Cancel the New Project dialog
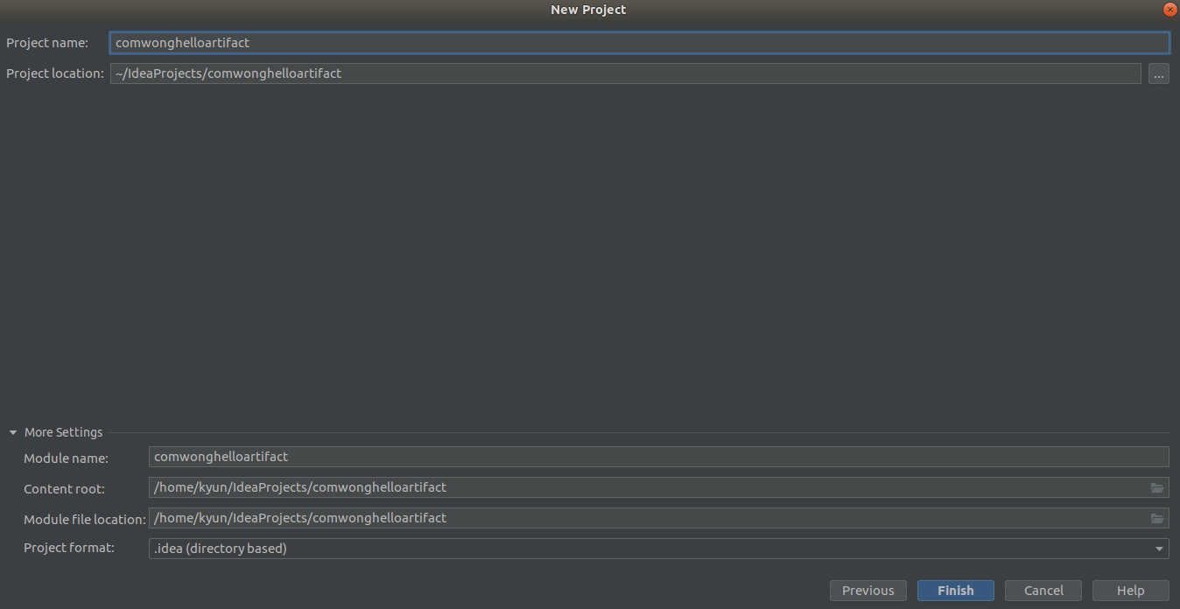This screenshot has height=609, width=1180. click(x=1043, y=591)
